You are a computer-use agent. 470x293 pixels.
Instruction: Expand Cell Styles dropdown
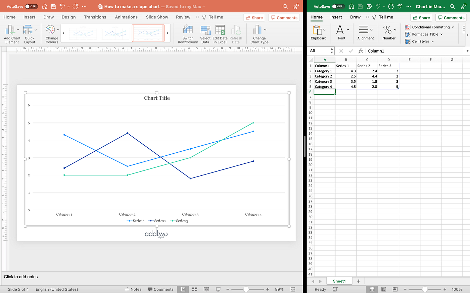(433, 42)
